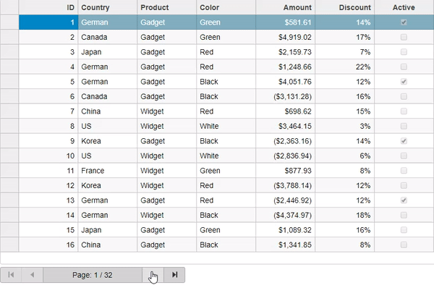
Task: Select the France country cell
Action: click(x=108, y=171)
